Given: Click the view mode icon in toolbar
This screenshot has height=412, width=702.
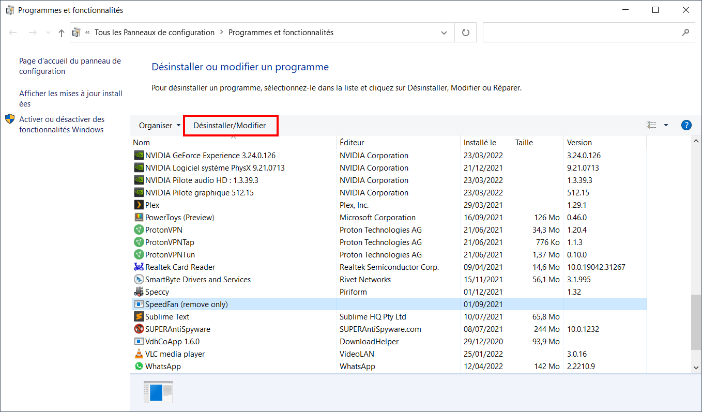Looking at the screenshot, I should 651,125.
